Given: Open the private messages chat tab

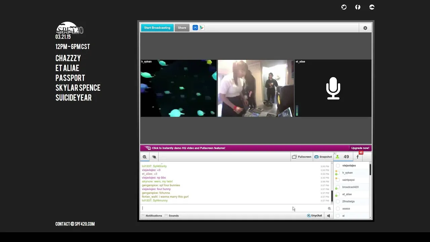Looking at the screenshot, I should tap(154, 157).
